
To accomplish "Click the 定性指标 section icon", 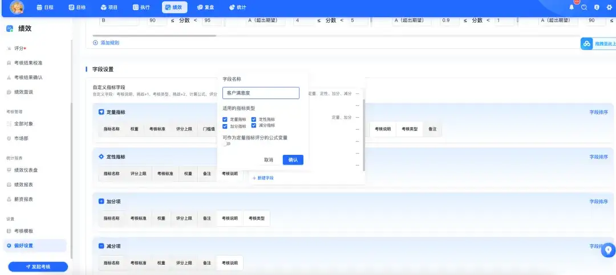I will [x=101, y=157].
